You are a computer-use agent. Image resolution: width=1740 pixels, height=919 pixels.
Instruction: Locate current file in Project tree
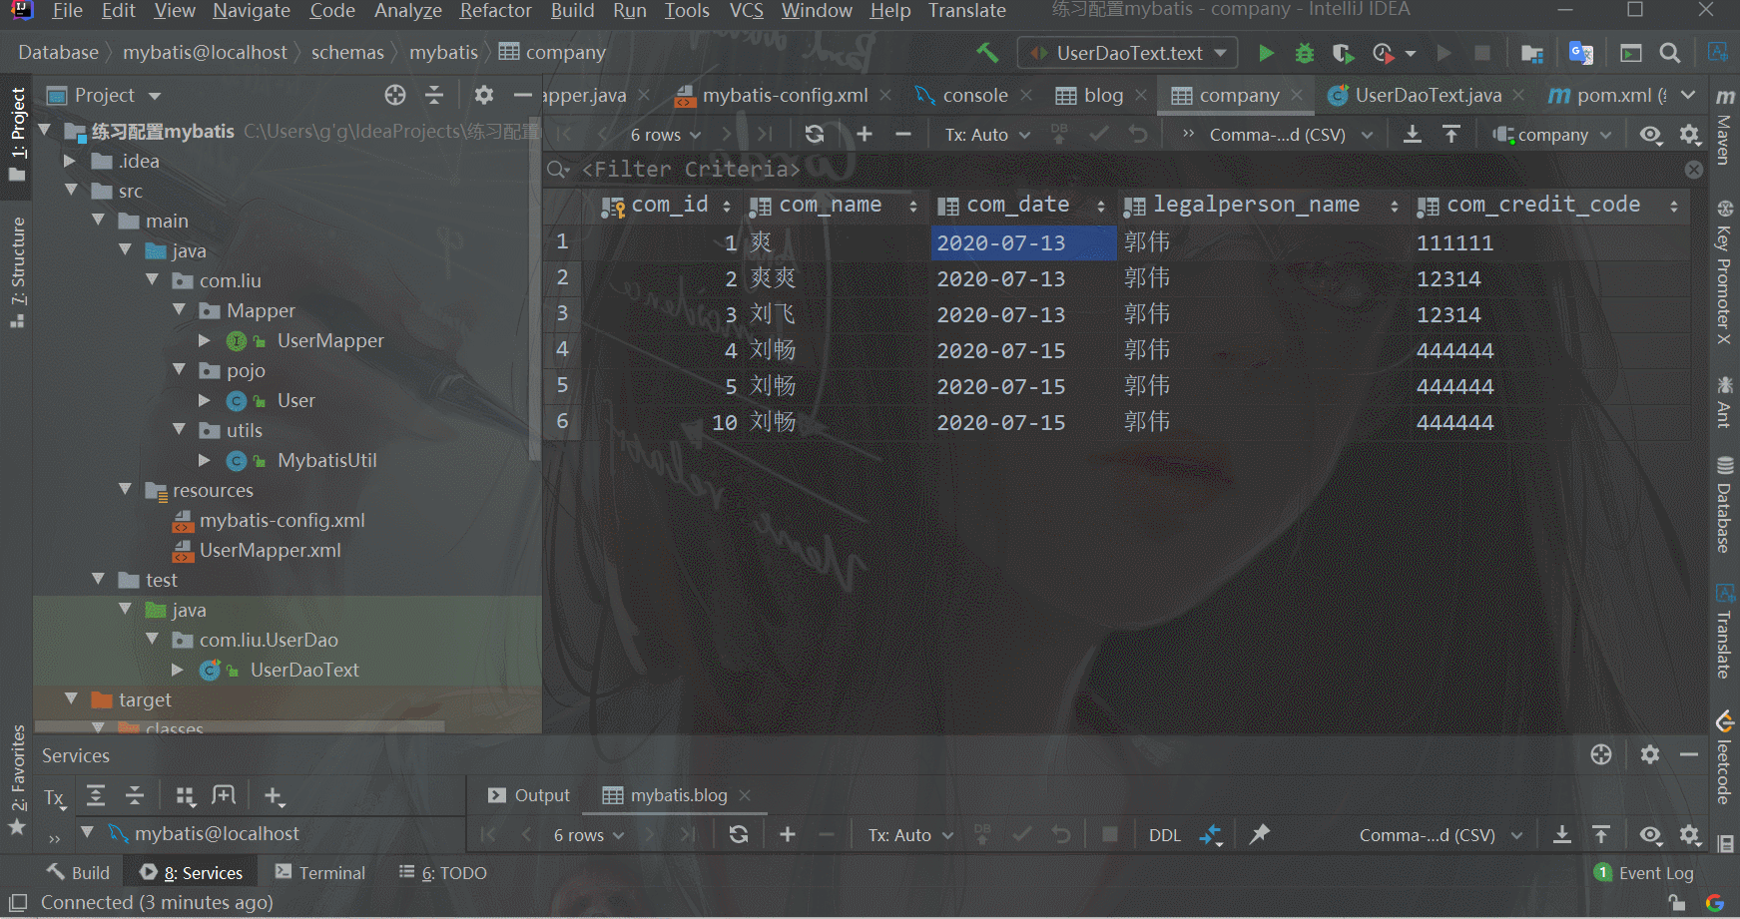click(x=395, y=95)
